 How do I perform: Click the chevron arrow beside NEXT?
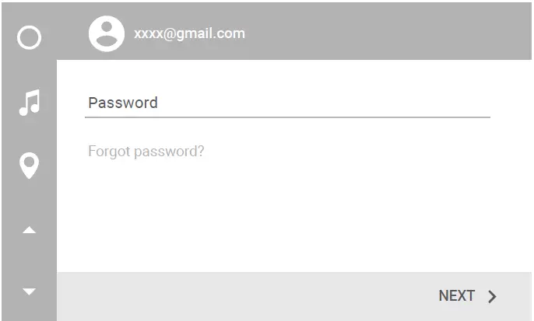pos(492,296)
